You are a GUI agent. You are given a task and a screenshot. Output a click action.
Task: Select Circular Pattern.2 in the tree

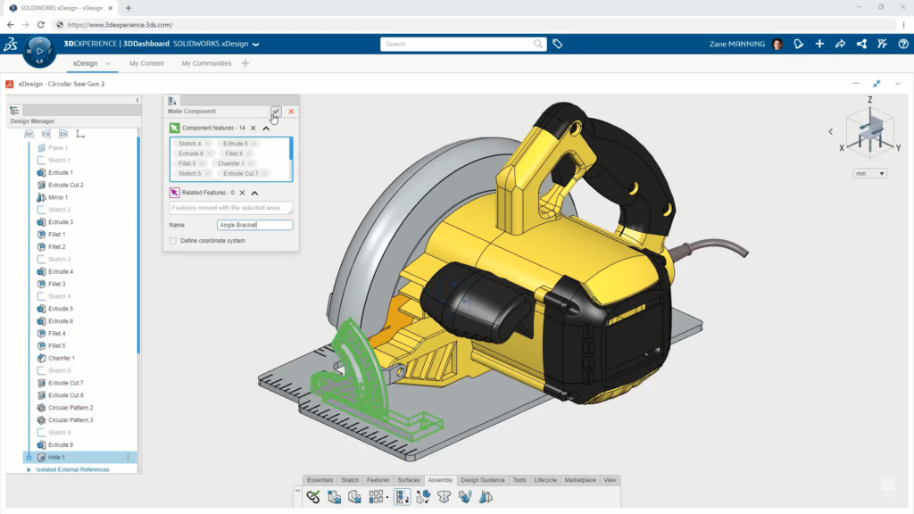pos(71,408)
